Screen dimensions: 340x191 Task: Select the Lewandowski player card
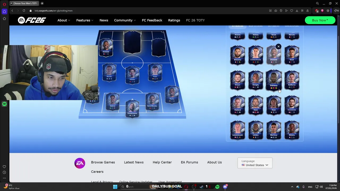pos(237,130)
